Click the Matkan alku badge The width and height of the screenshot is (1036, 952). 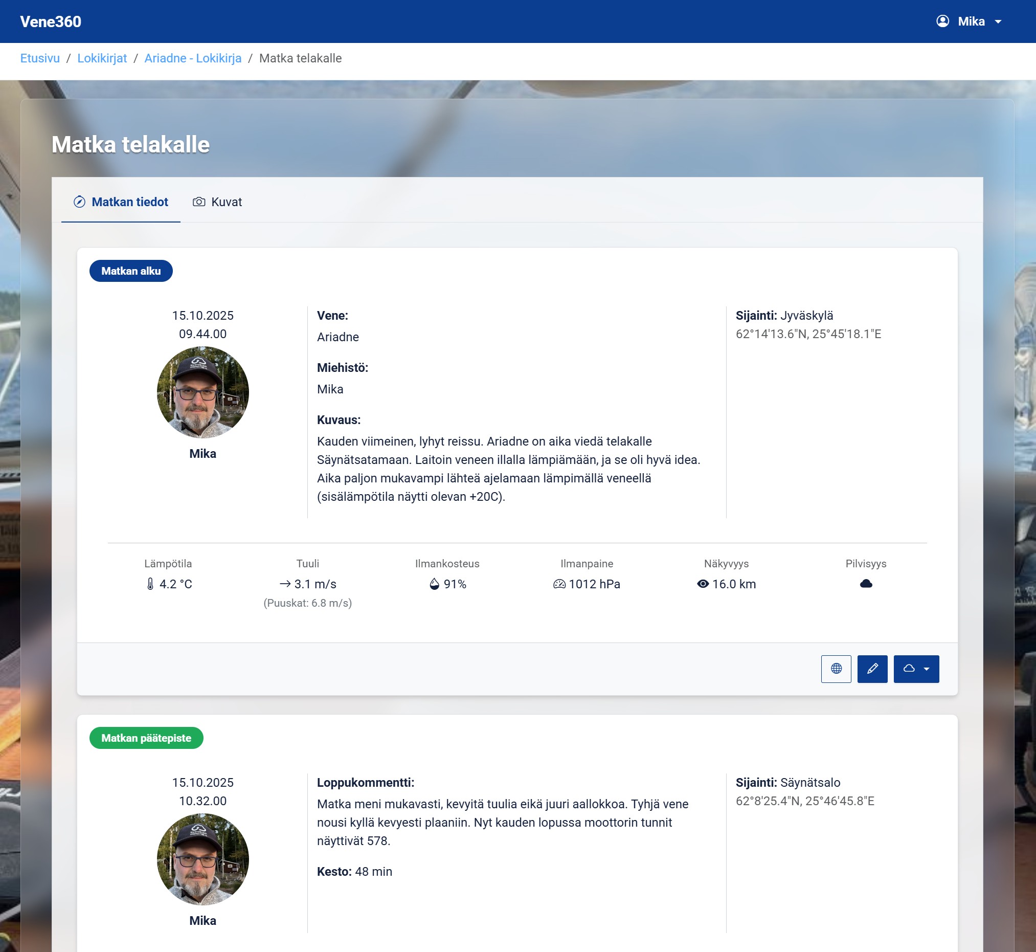[x=131, y=271]
